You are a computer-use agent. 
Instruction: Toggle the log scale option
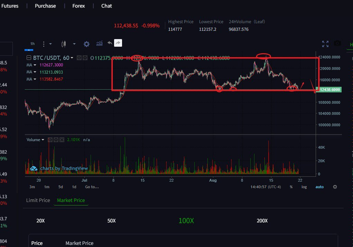(304, 187)
